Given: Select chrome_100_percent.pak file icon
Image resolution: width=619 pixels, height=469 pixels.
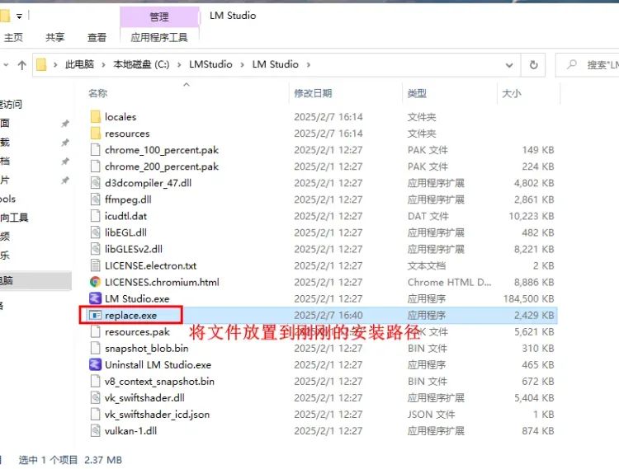Looking at the screenshot, I should pos(95,150).
